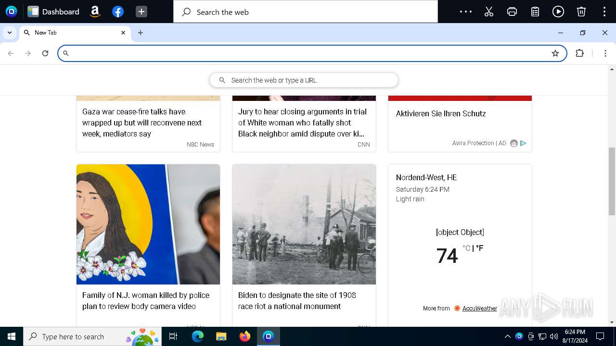Click the printer icon
616x346 pixels.
512,12
